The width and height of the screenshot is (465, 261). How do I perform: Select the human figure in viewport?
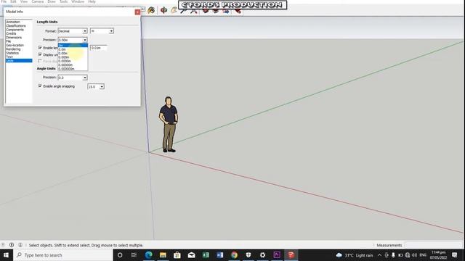tap(169, 124)
